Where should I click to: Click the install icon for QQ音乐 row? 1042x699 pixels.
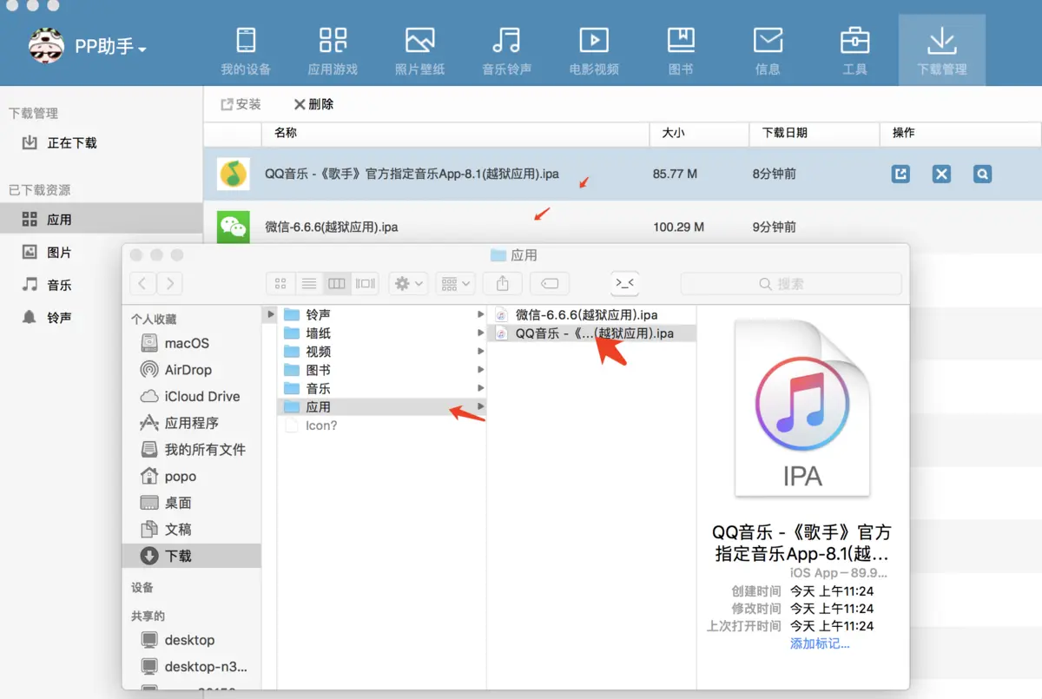901,174
